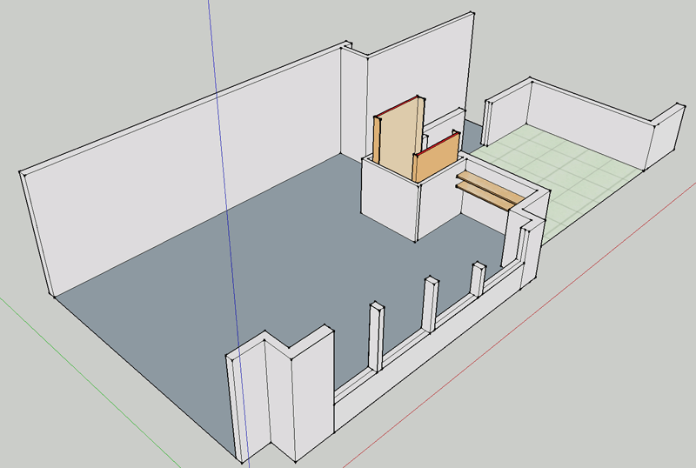
Task: Click the red top edge of tall panel
Action: pyautogui.click(x=398, y=107)
